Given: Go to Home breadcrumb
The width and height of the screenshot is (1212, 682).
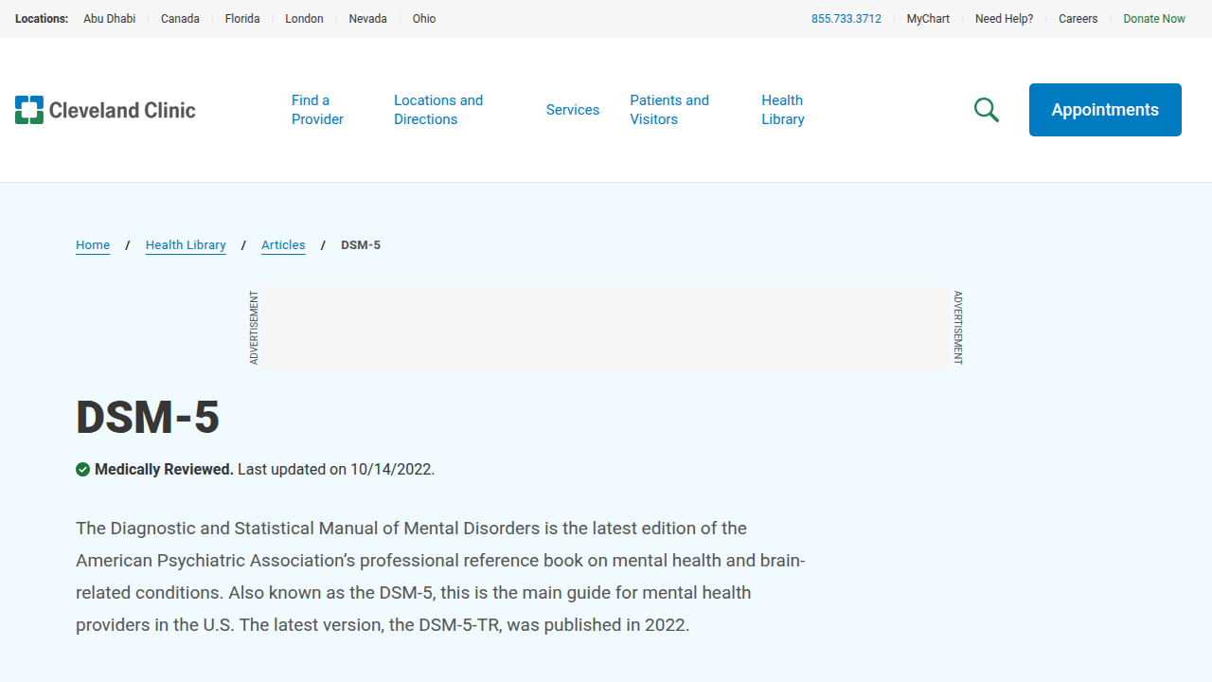Looking at the screenshot, I should 93,245.
